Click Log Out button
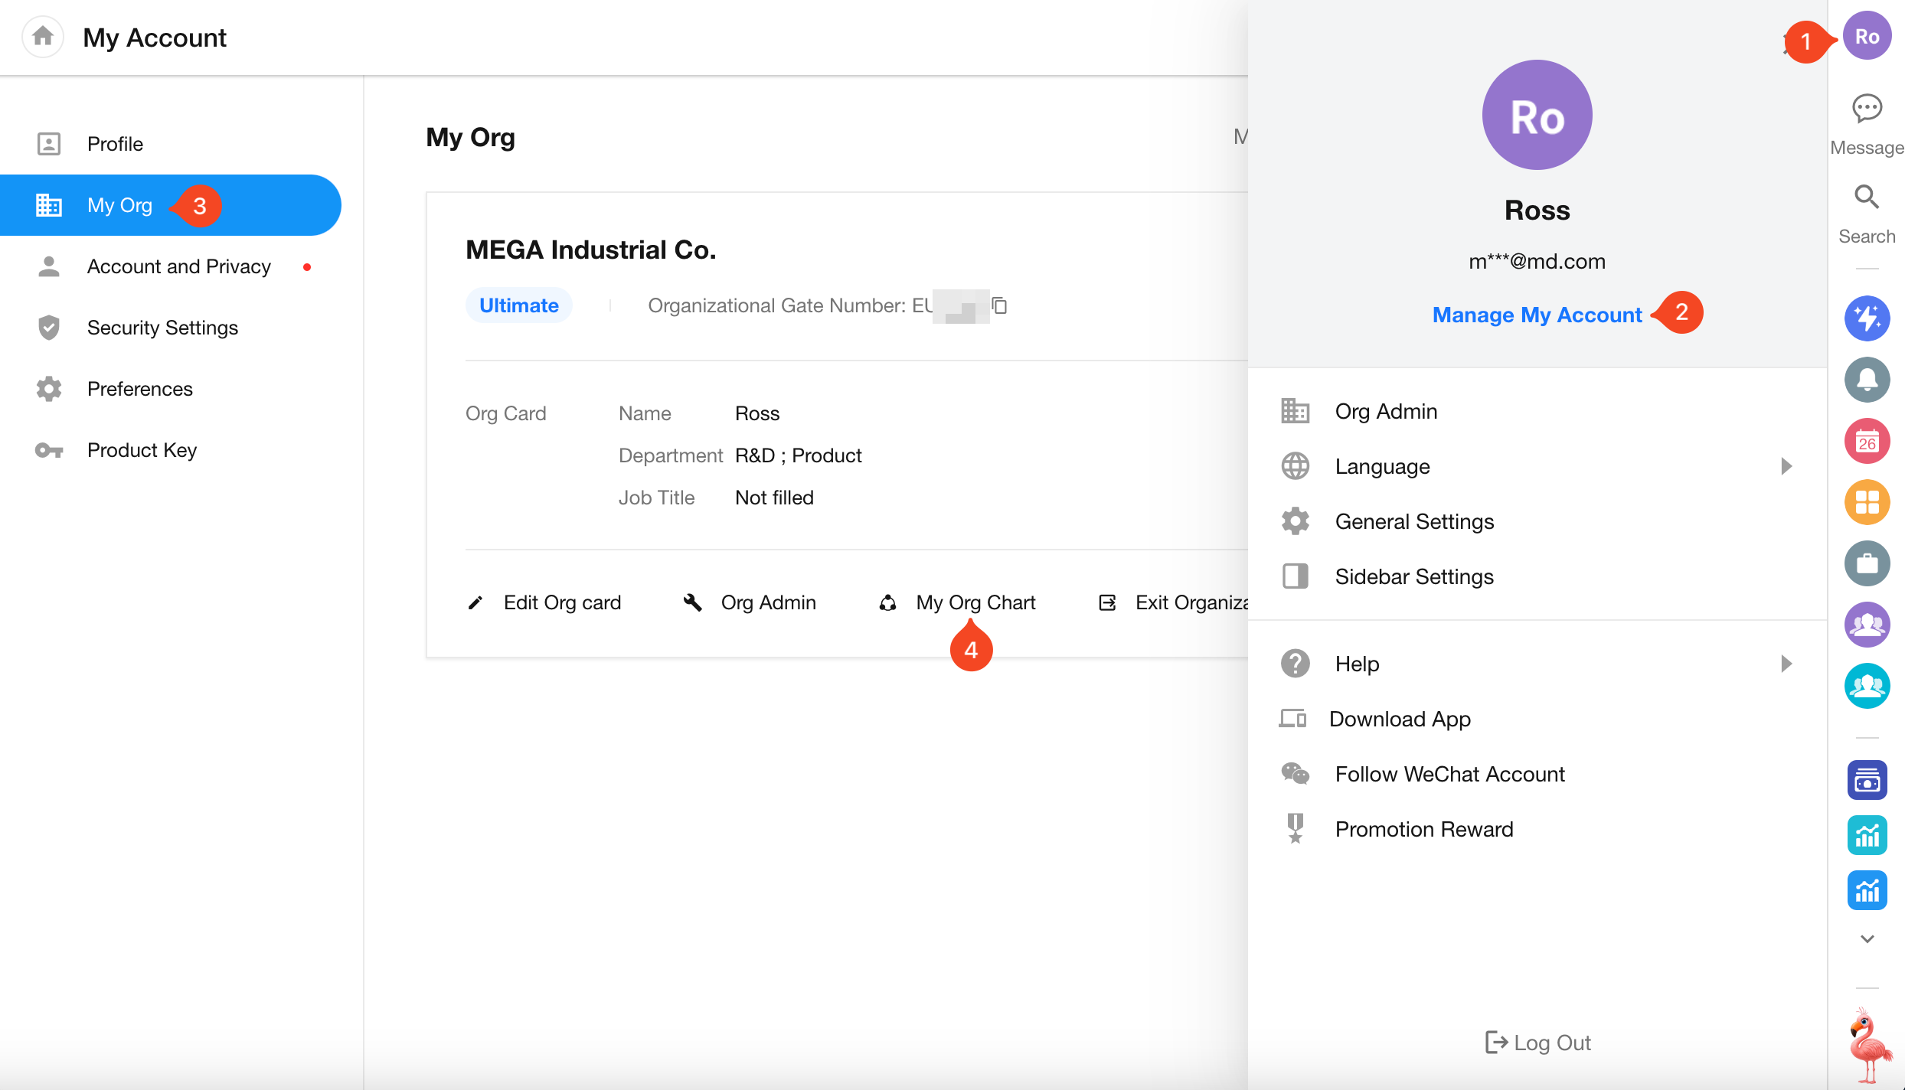This screenshot has width=1905, height=1090. 1537,1043
